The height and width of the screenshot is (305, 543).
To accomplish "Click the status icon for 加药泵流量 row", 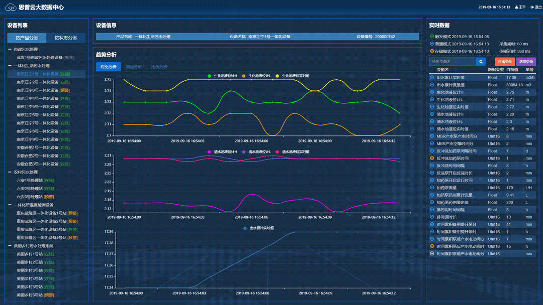I will click(432, 188).
